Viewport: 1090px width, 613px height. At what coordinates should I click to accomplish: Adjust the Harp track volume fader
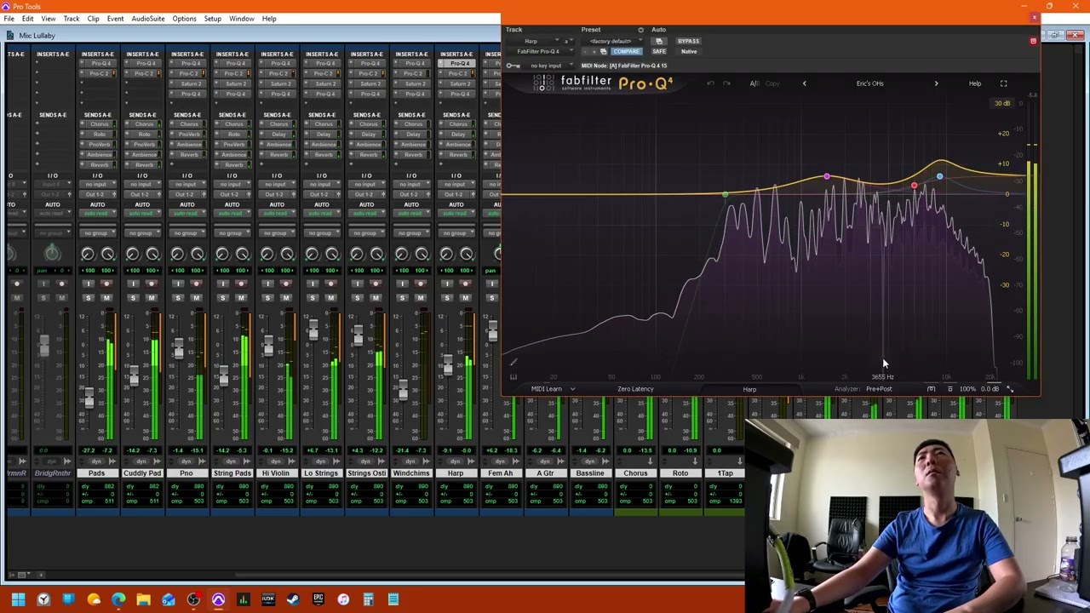click(448, 364)
